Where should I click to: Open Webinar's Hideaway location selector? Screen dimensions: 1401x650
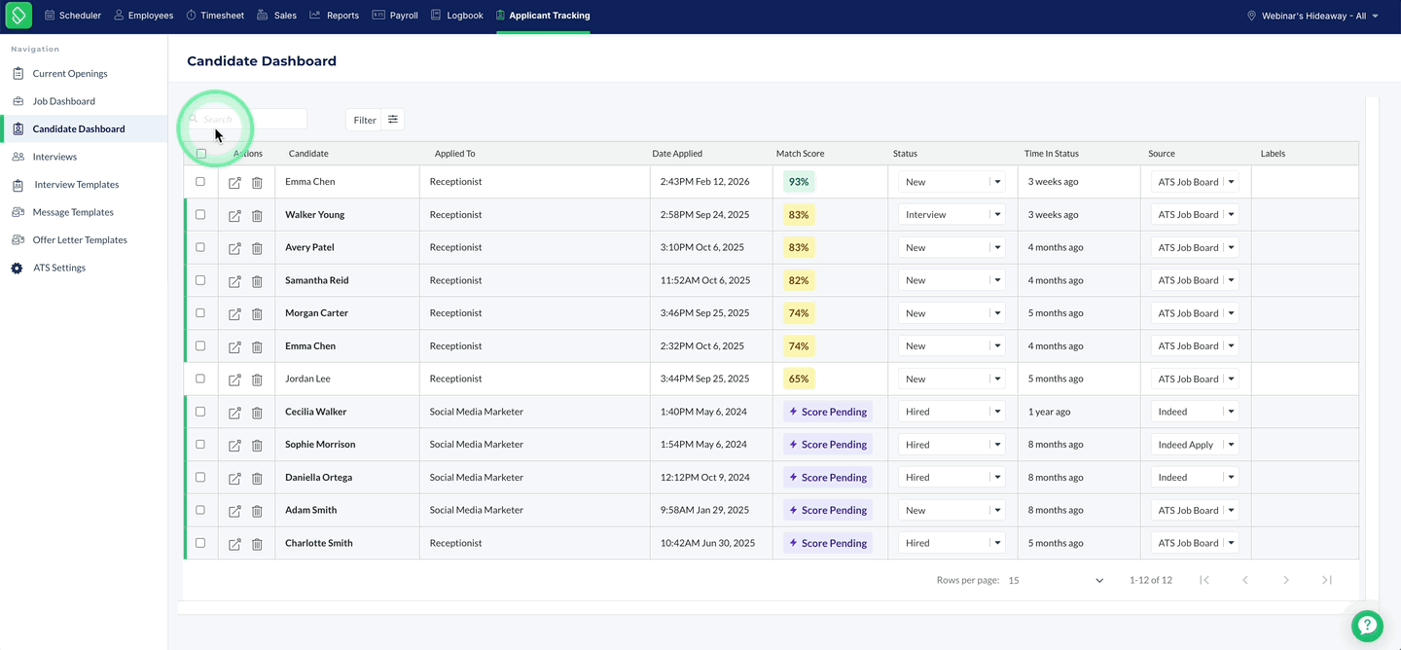click(1312, 16)
